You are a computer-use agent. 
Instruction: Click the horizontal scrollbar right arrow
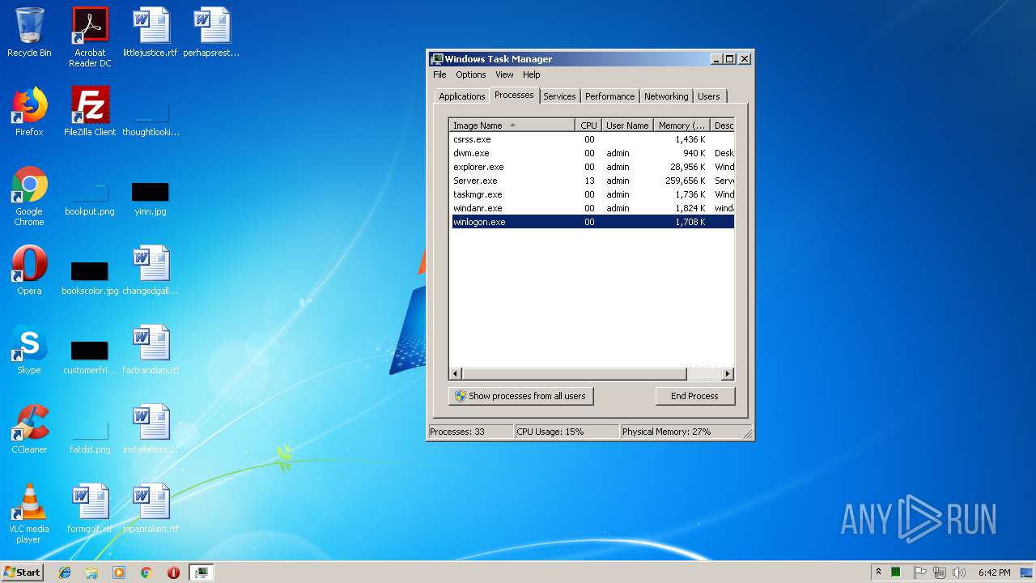pyautogui.click(x=727, y=373)
